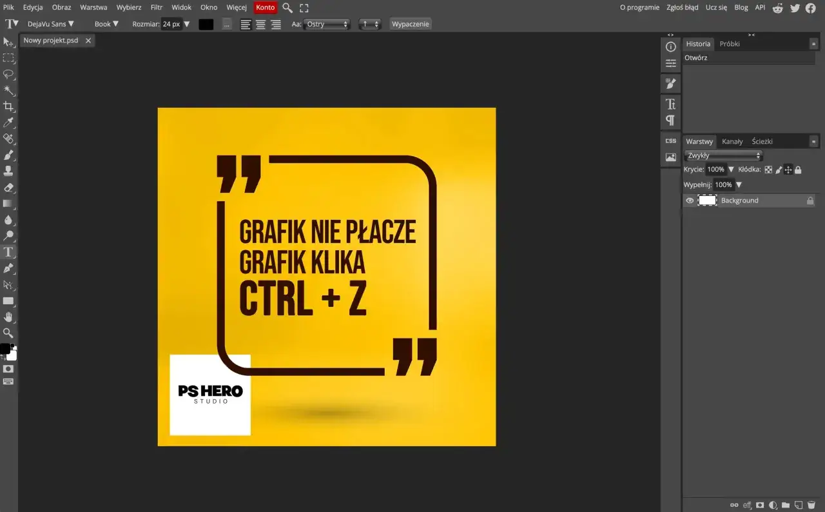Screen dimensions: 825x512
Task: Switch to the Kanały tab
Action: tap(732, 141)
